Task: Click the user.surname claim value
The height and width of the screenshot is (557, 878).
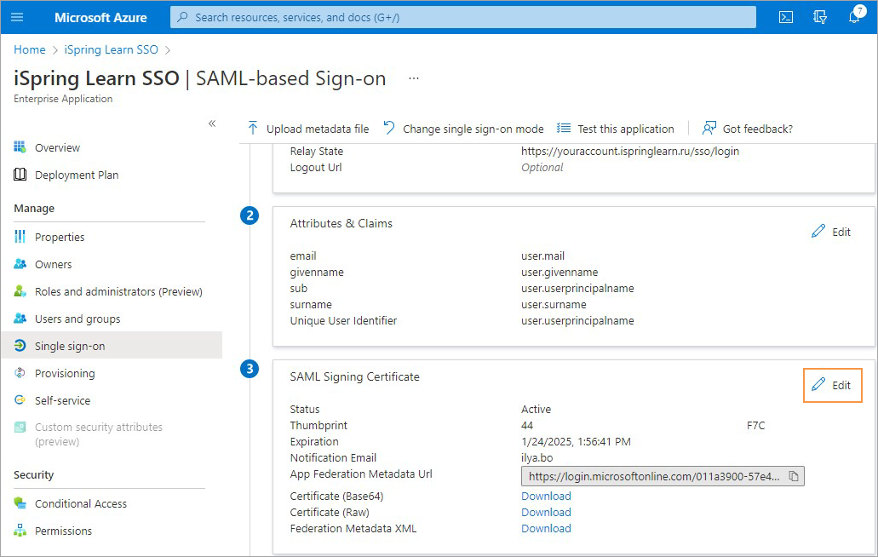Action: (554, 305)
